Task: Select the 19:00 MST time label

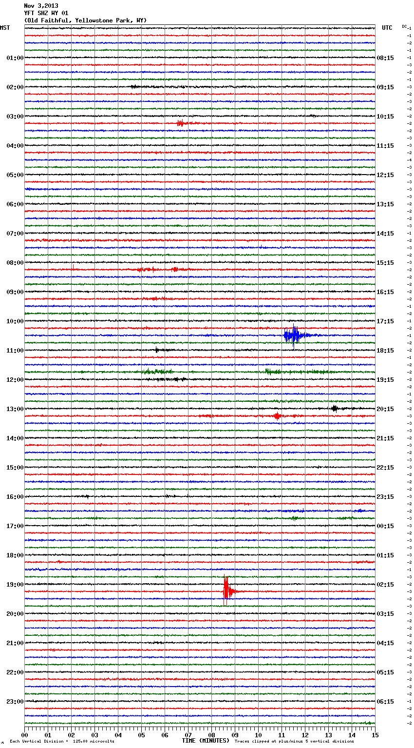Action: (x=15, y=585)
